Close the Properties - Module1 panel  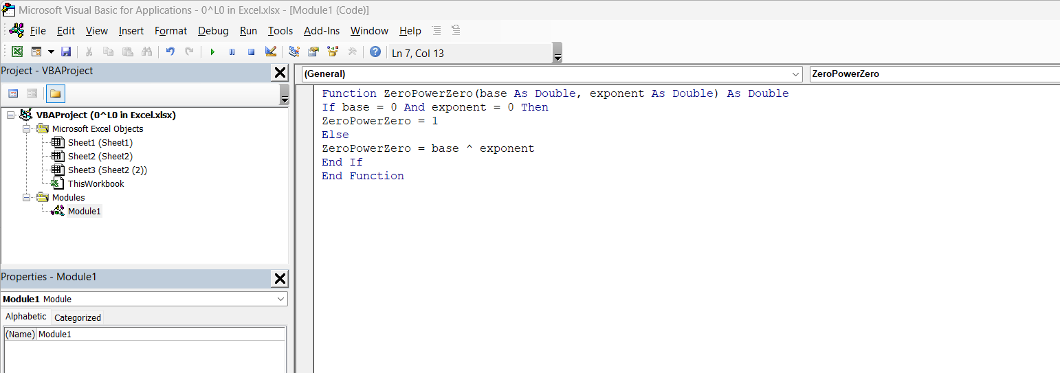click(x=280, y=278)
